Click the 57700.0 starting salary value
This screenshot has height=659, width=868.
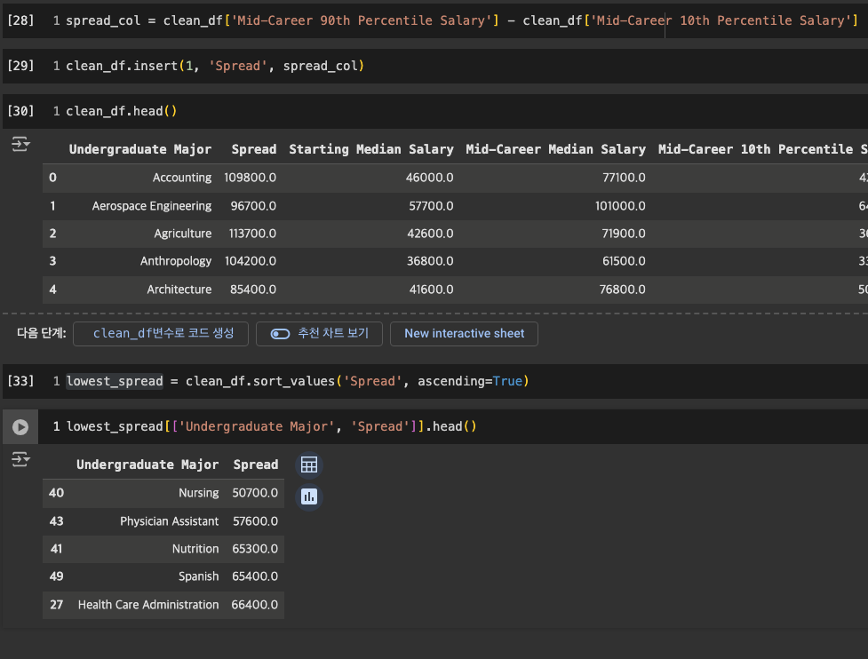(431, 206)
